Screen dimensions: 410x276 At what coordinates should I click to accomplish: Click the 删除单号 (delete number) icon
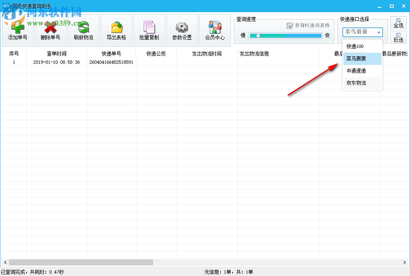pyautogui.click(x=50, y=30)
